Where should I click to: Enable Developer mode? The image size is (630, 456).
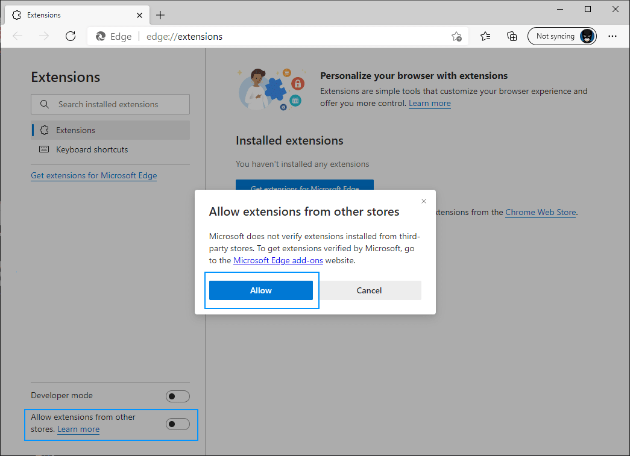pyautogui.click(x=177, y=396)
